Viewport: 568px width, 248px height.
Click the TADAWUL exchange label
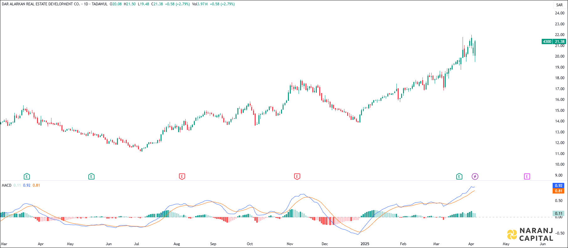pyautogui.click(x=99, y=4)
